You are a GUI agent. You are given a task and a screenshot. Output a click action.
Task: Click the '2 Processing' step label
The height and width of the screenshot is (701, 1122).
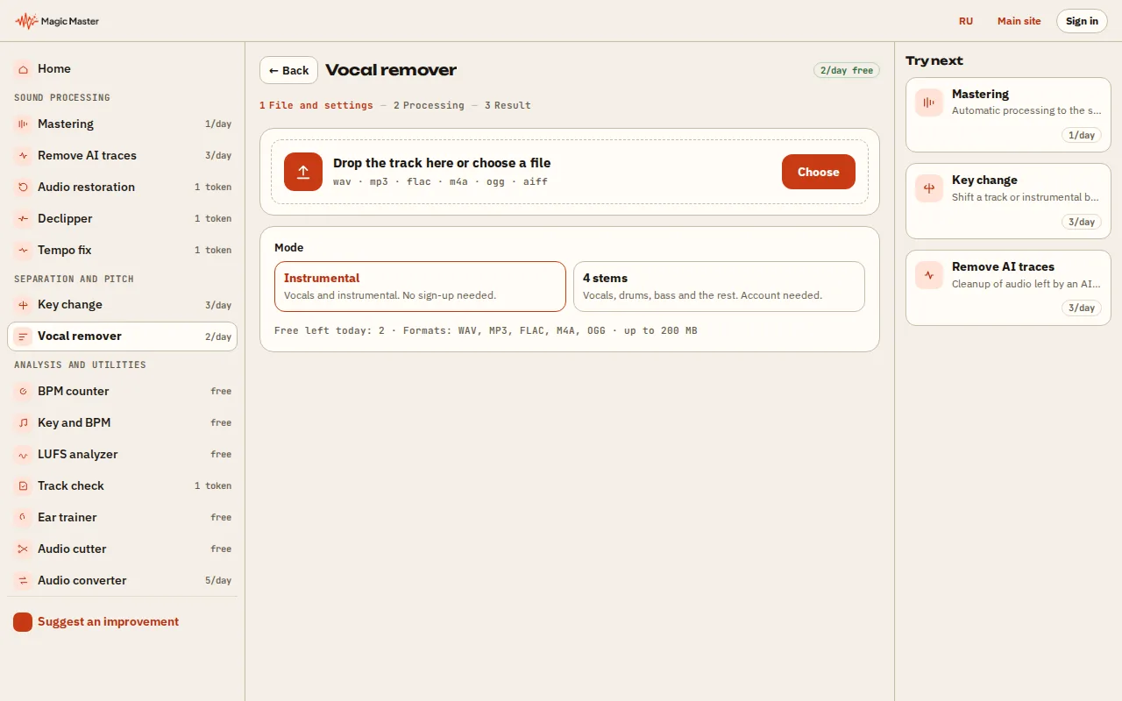[x=429, y=105]
